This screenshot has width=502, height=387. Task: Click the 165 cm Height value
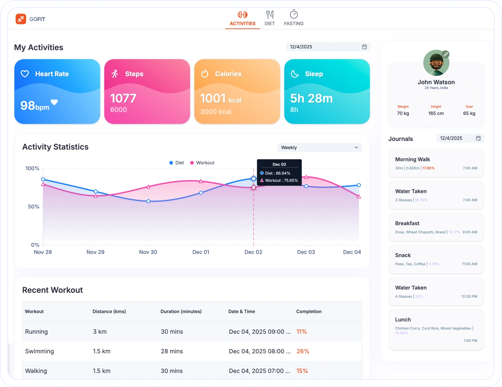coord(436,114)
